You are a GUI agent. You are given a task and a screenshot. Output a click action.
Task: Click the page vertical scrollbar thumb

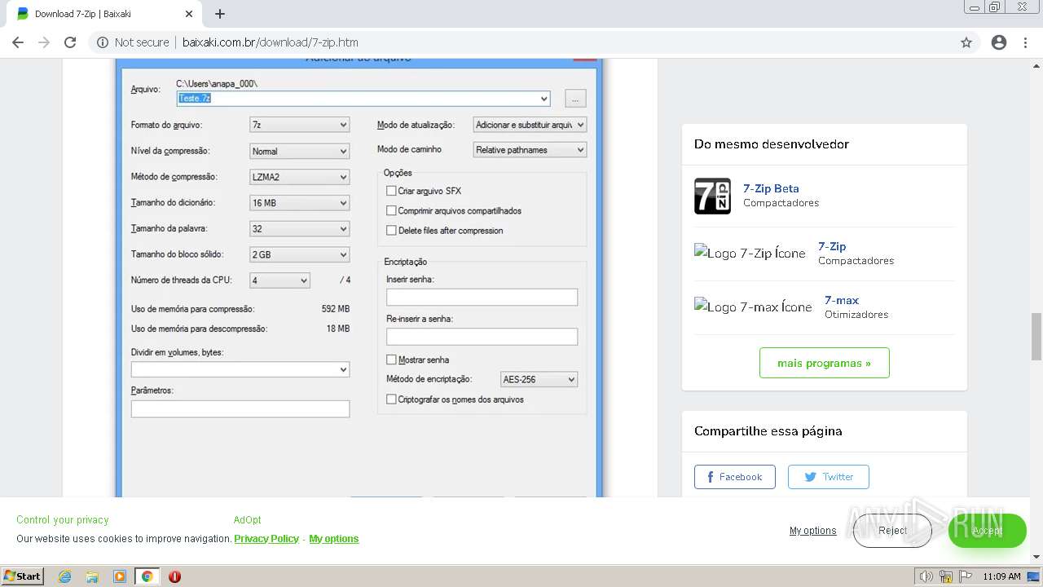tap(1036, 337)
